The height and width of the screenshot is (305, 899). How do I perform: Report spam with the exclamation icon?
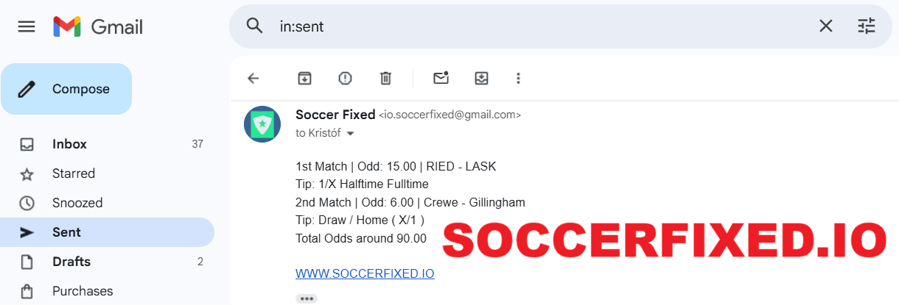(x=345, y=79)
